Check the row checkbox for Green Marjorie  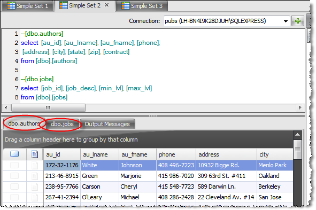pos(14,176)
